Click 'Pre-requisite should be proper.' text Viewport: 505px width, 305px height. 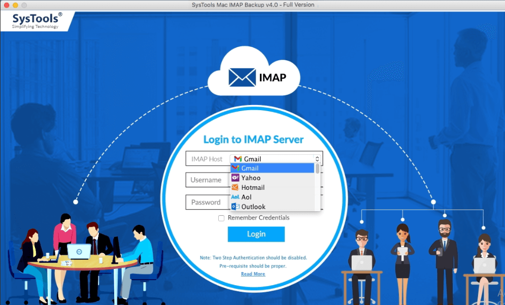tap(253, 266)
